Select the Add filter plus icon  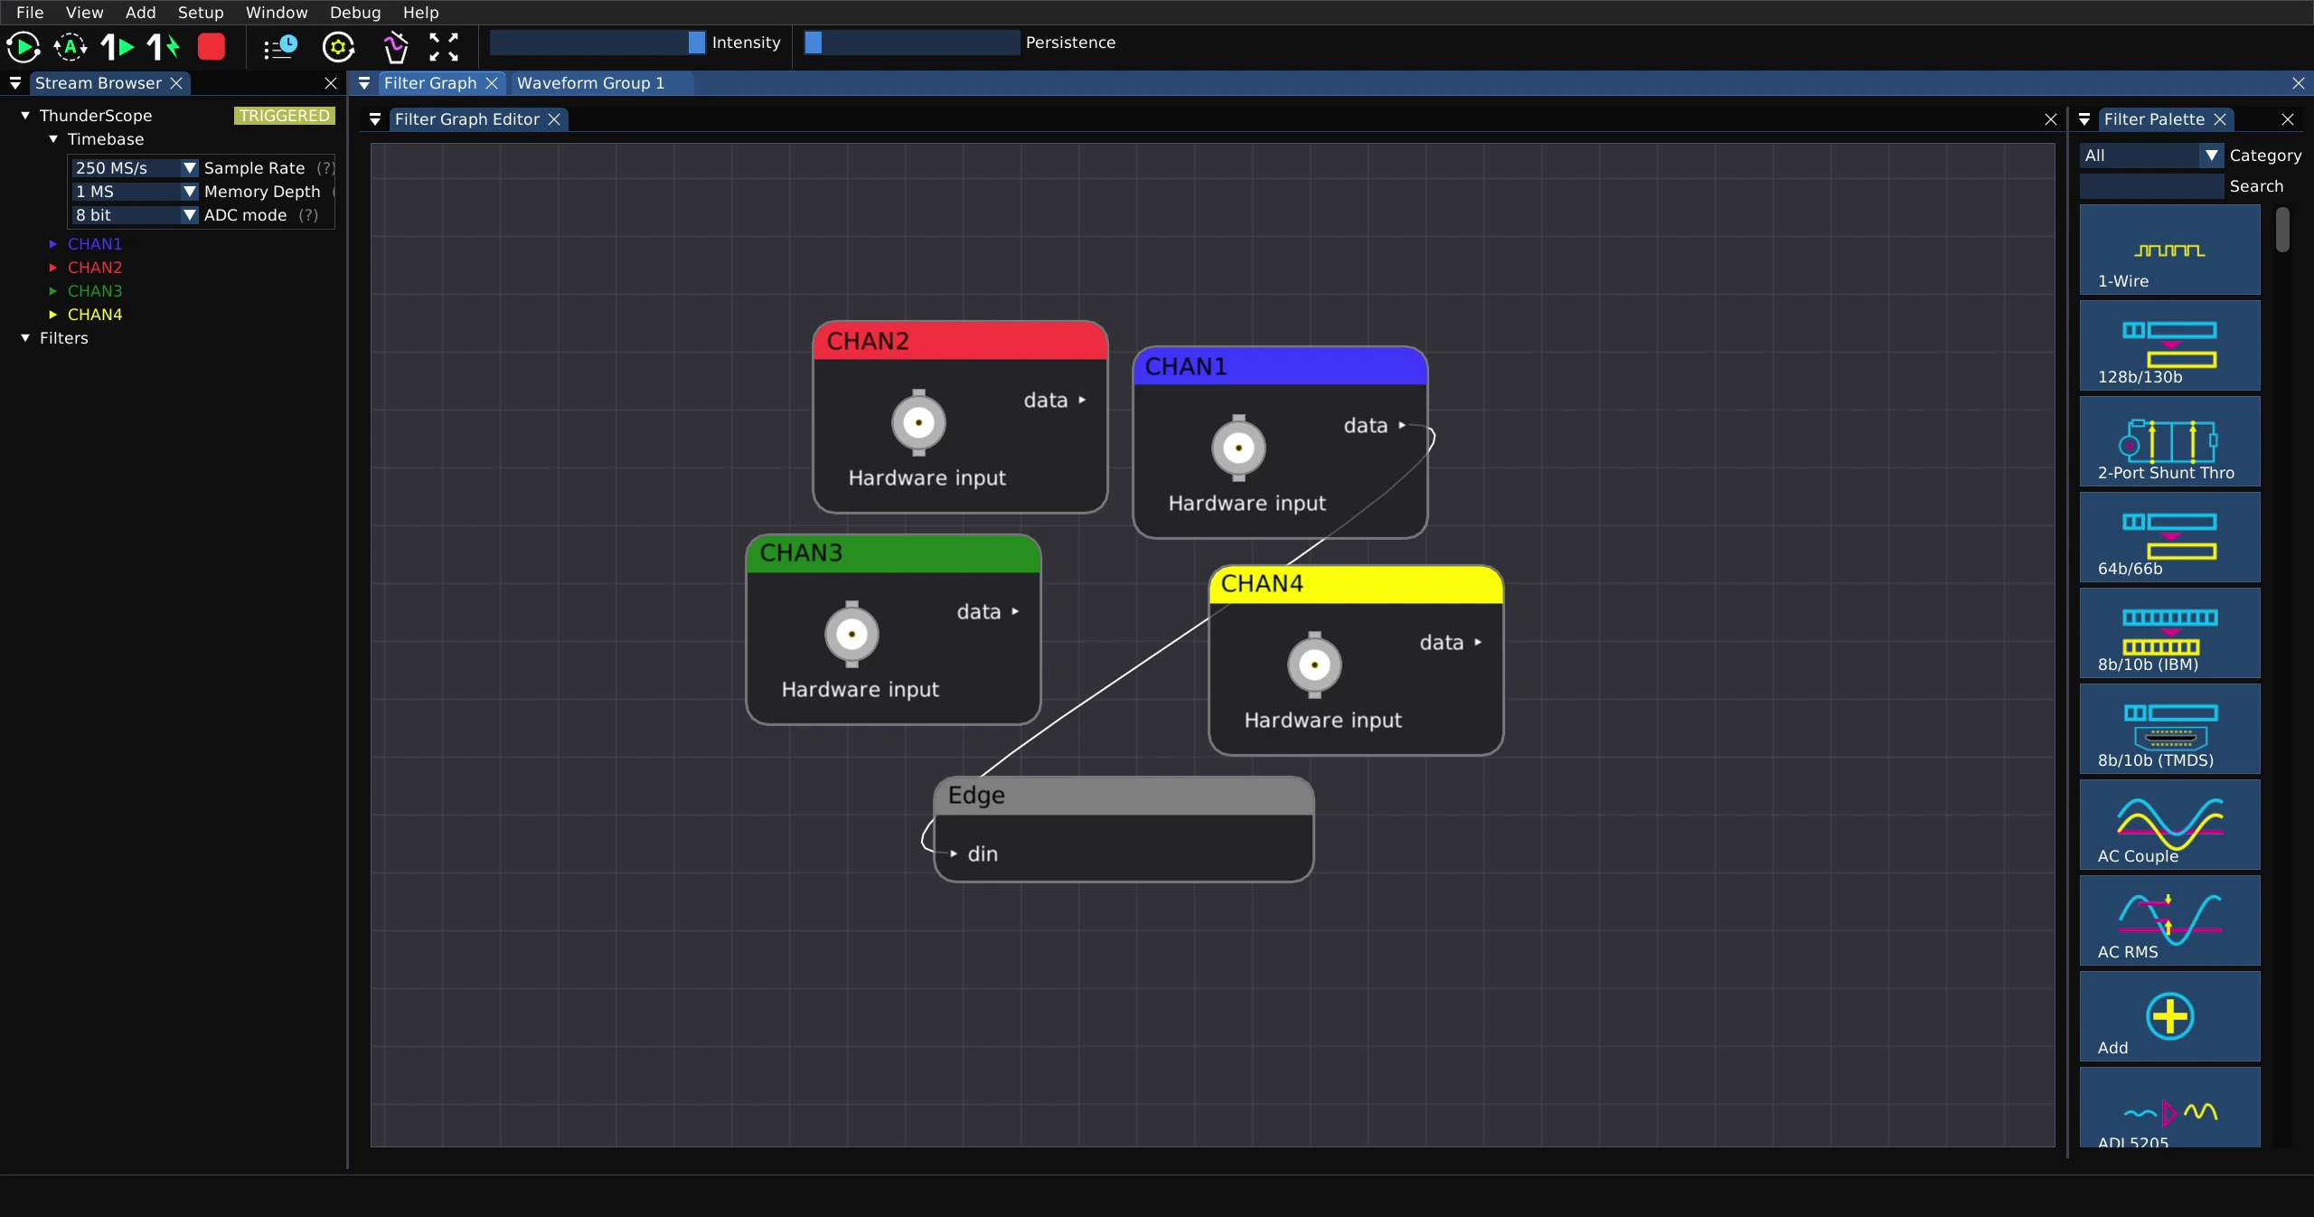click(x=2169, y=1016)
